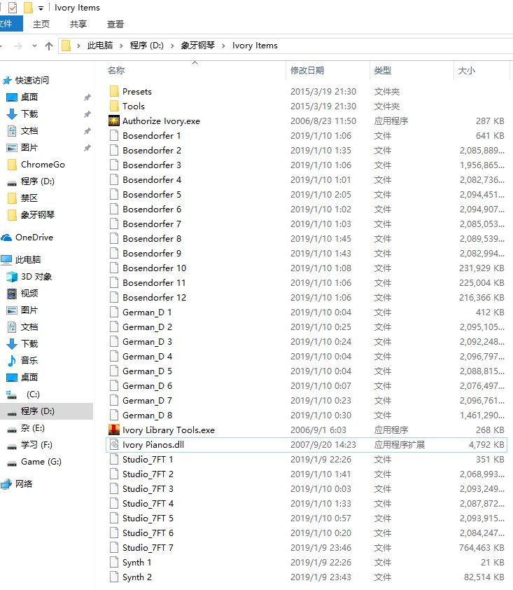Open the quick access toolbar customize dropdown
This screenshot has width=513, height=590.
[41, 8]
